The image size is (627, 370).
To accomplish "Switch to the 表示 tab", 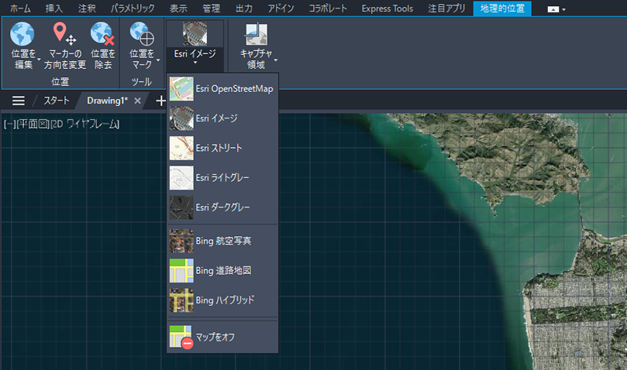I will click(x=178, y=9).
